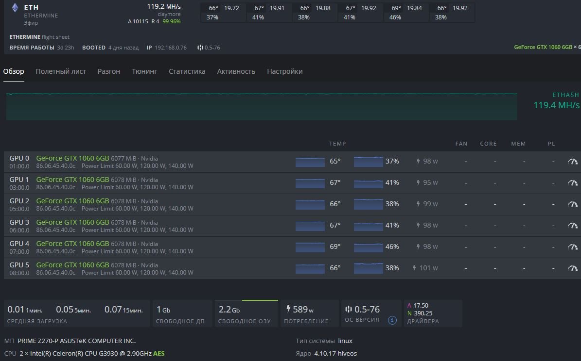Image resolution: width=581 pixels, height=361 pixels.
Task: Click the 119.2 MH/s hashrate in the header
Action: [x=164, y=7]
